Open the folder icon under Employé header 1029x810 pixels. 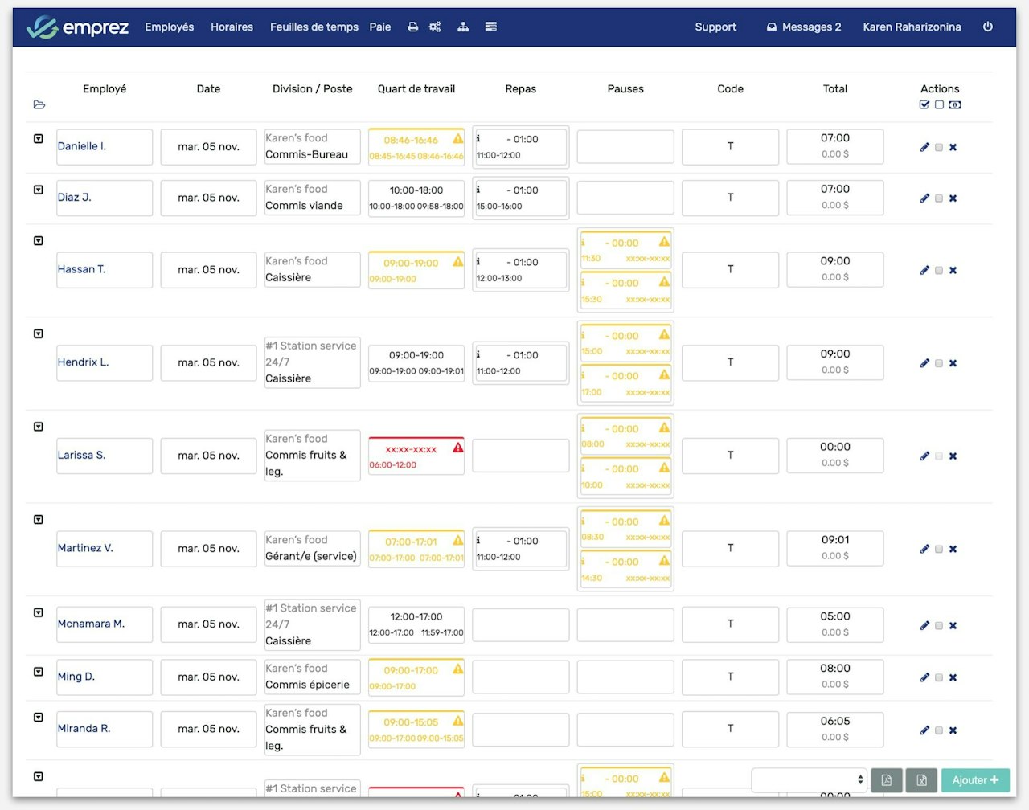(x=39, y=104)
